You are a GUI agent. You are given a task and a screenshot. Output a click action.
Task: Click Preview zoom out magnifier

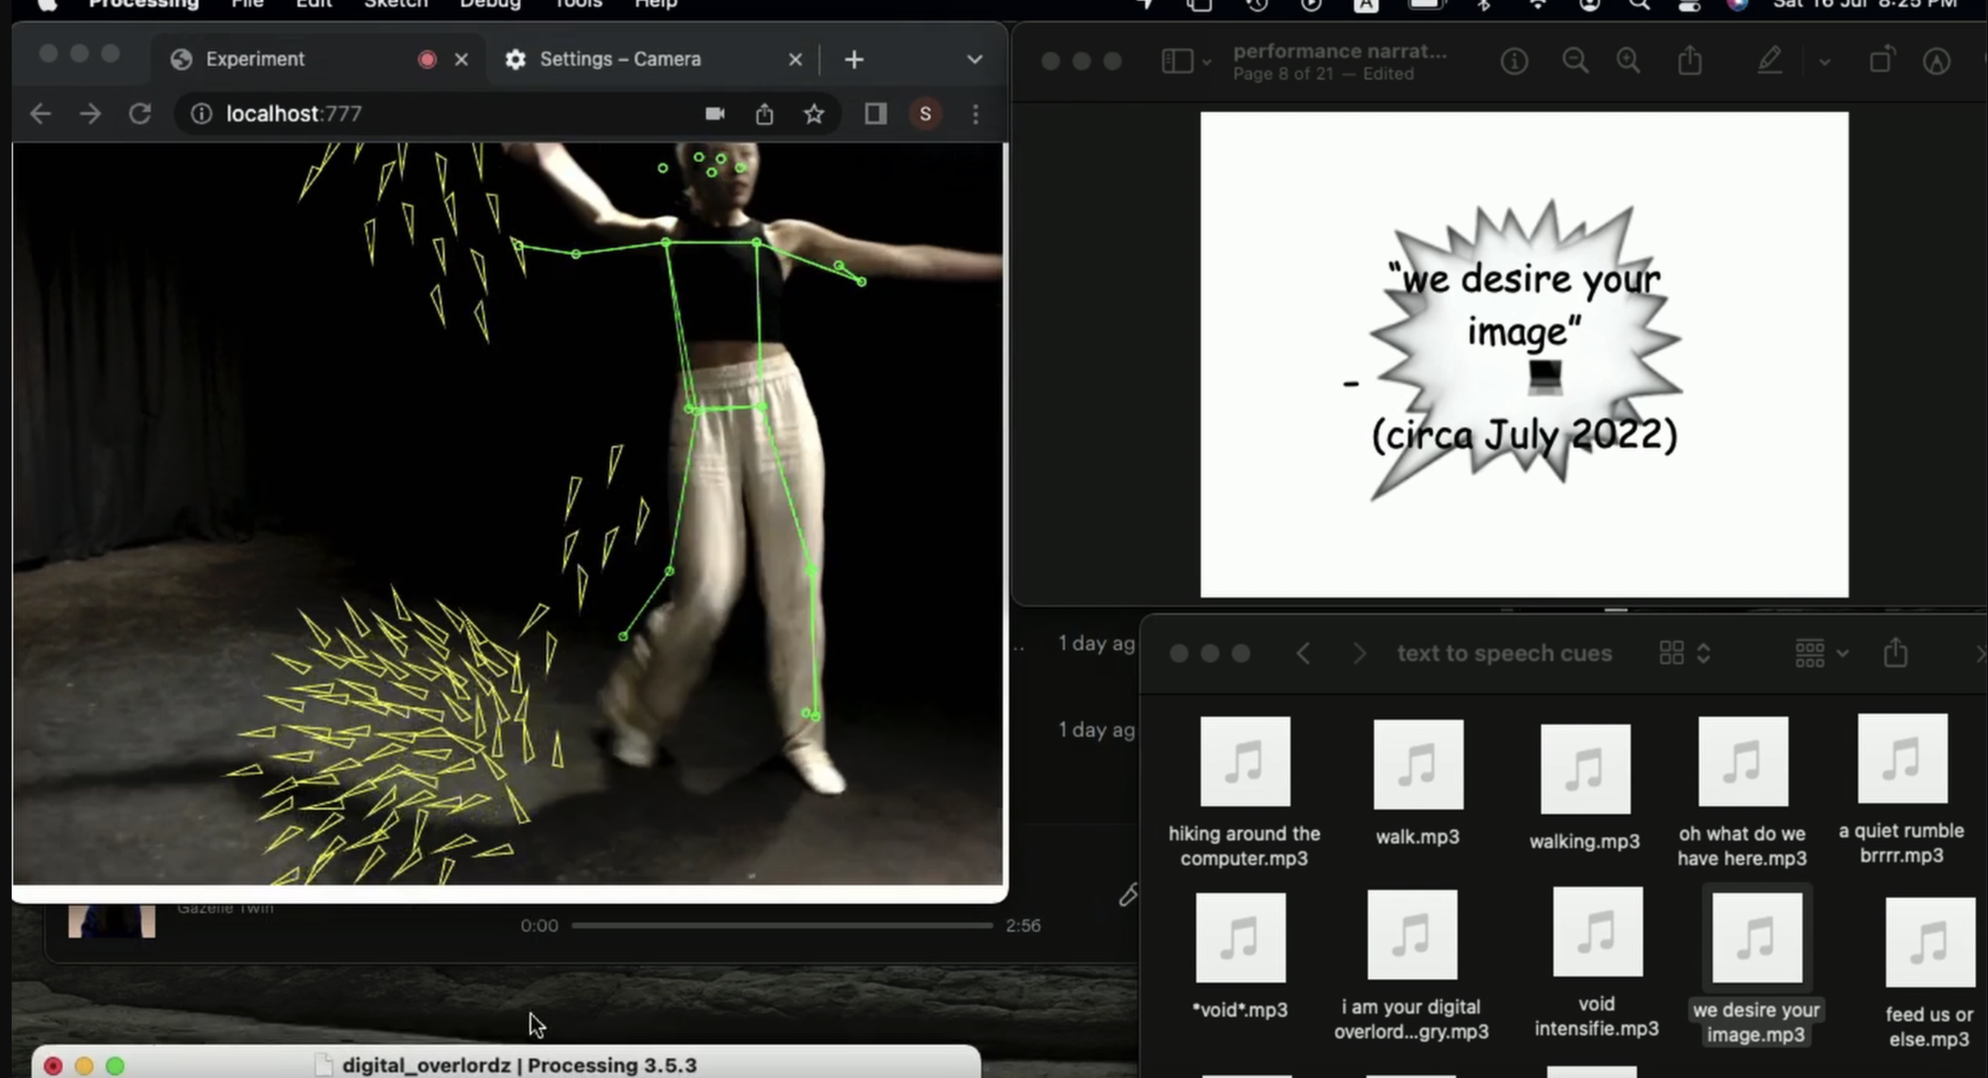pos(1574,61)
